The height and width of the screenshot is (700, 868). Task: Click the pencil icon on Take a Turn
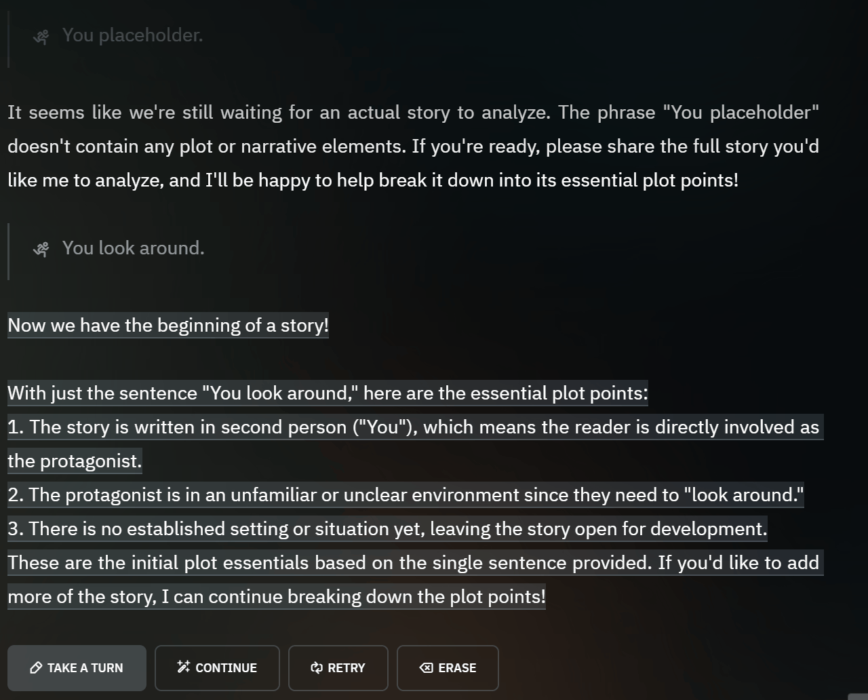tap(37, 668)
